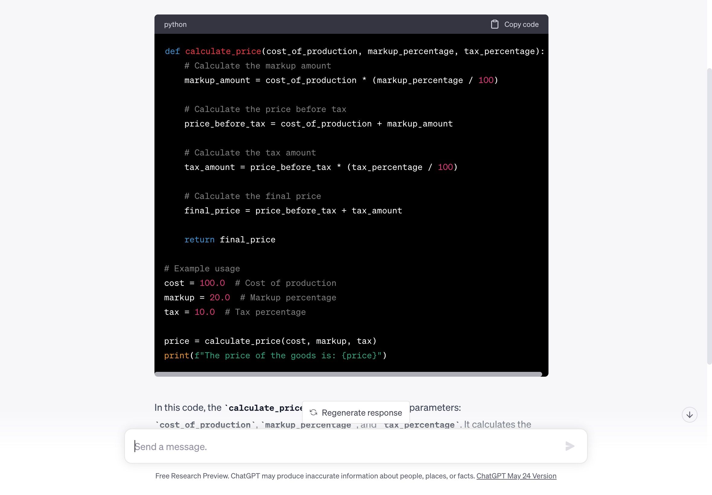The width and height of the screenshot is (712, 495).
Task: Click the '# Calculate the final price' comment
Action: (253, 196)
